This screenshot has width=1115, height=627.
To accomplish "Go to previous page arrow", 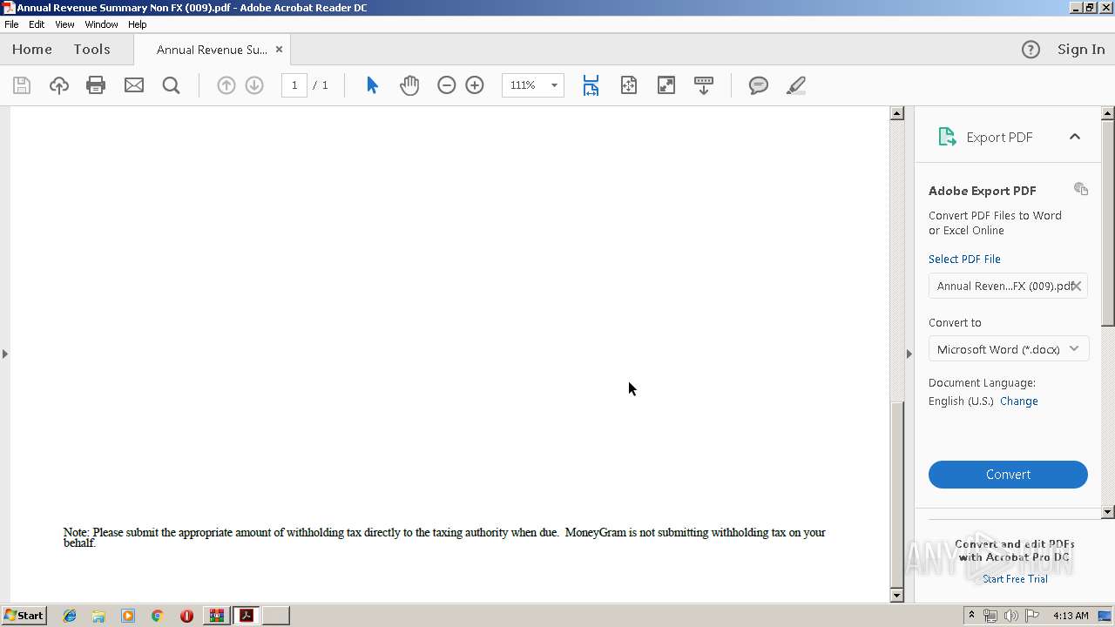I will [226, 85].
